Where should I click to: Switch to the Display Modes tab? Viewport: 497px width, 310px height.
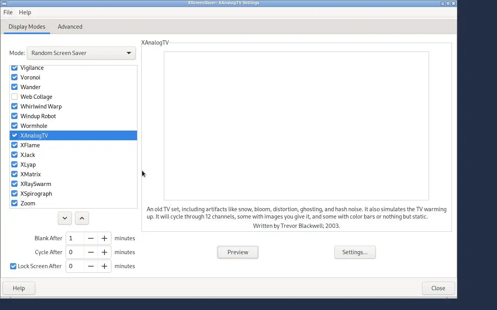[x=27, y=27]
